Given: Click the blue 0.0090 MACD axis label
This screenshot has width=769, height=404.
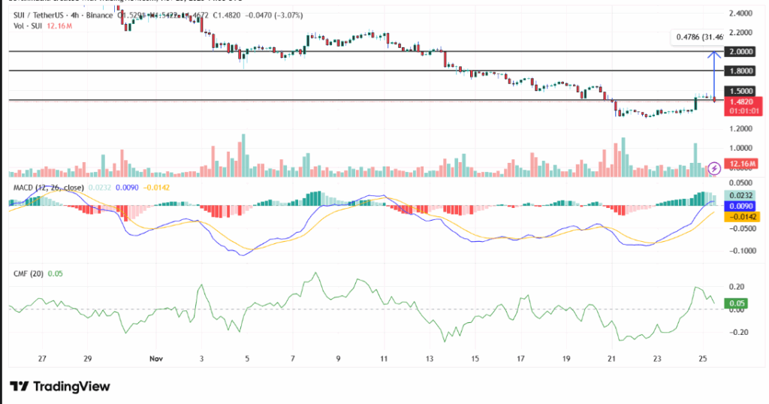Looking at the screenshot, I should pos(737,205).
